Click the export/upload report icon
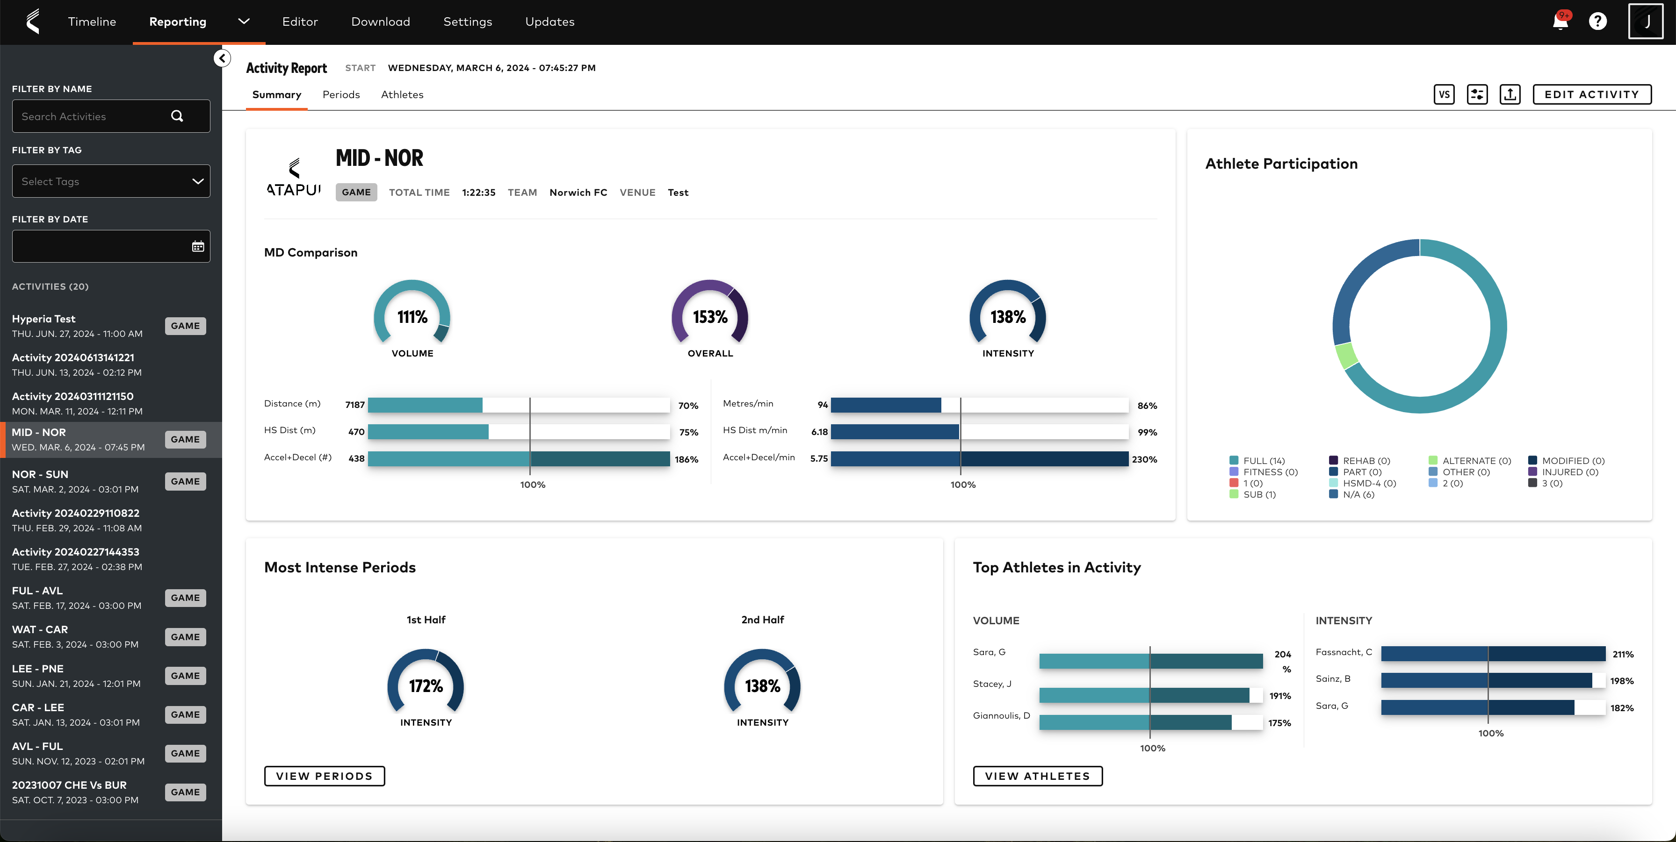1676x842 pixels. click(1510, 94)
